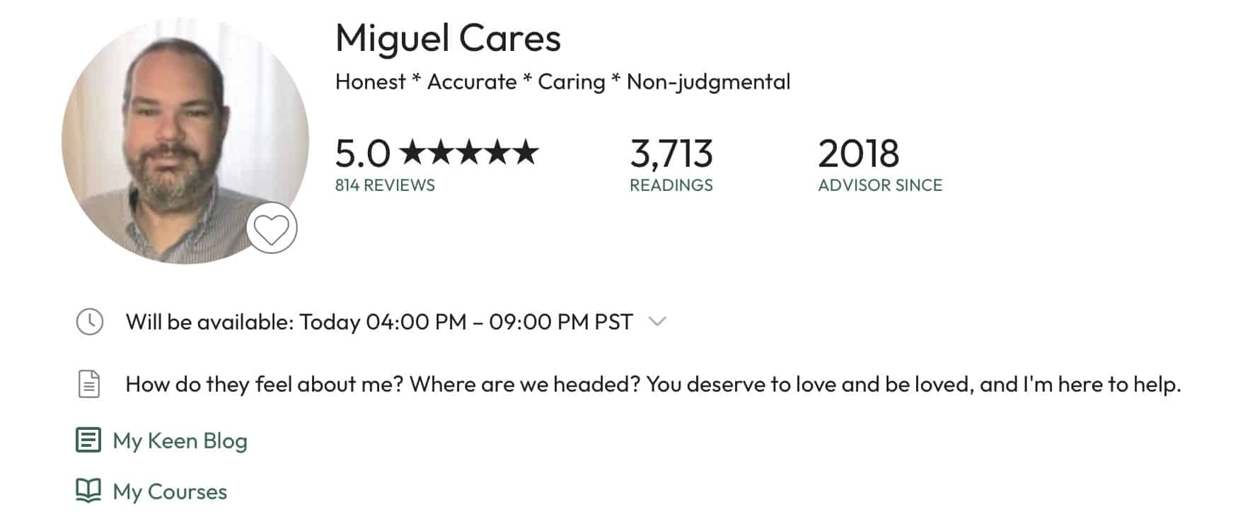Expand the availability schedule chevron
1238x526 pixels.
pos(657,322)
